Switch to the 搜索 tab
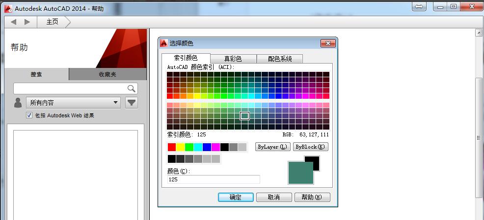484x220 pixels. [x=36, y=74]
